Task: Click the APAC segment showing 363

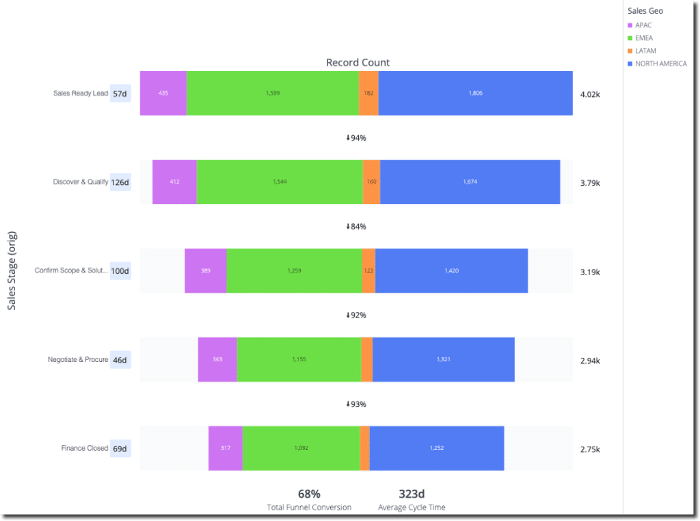Action: pyautogui.click(x=217, y=360)
